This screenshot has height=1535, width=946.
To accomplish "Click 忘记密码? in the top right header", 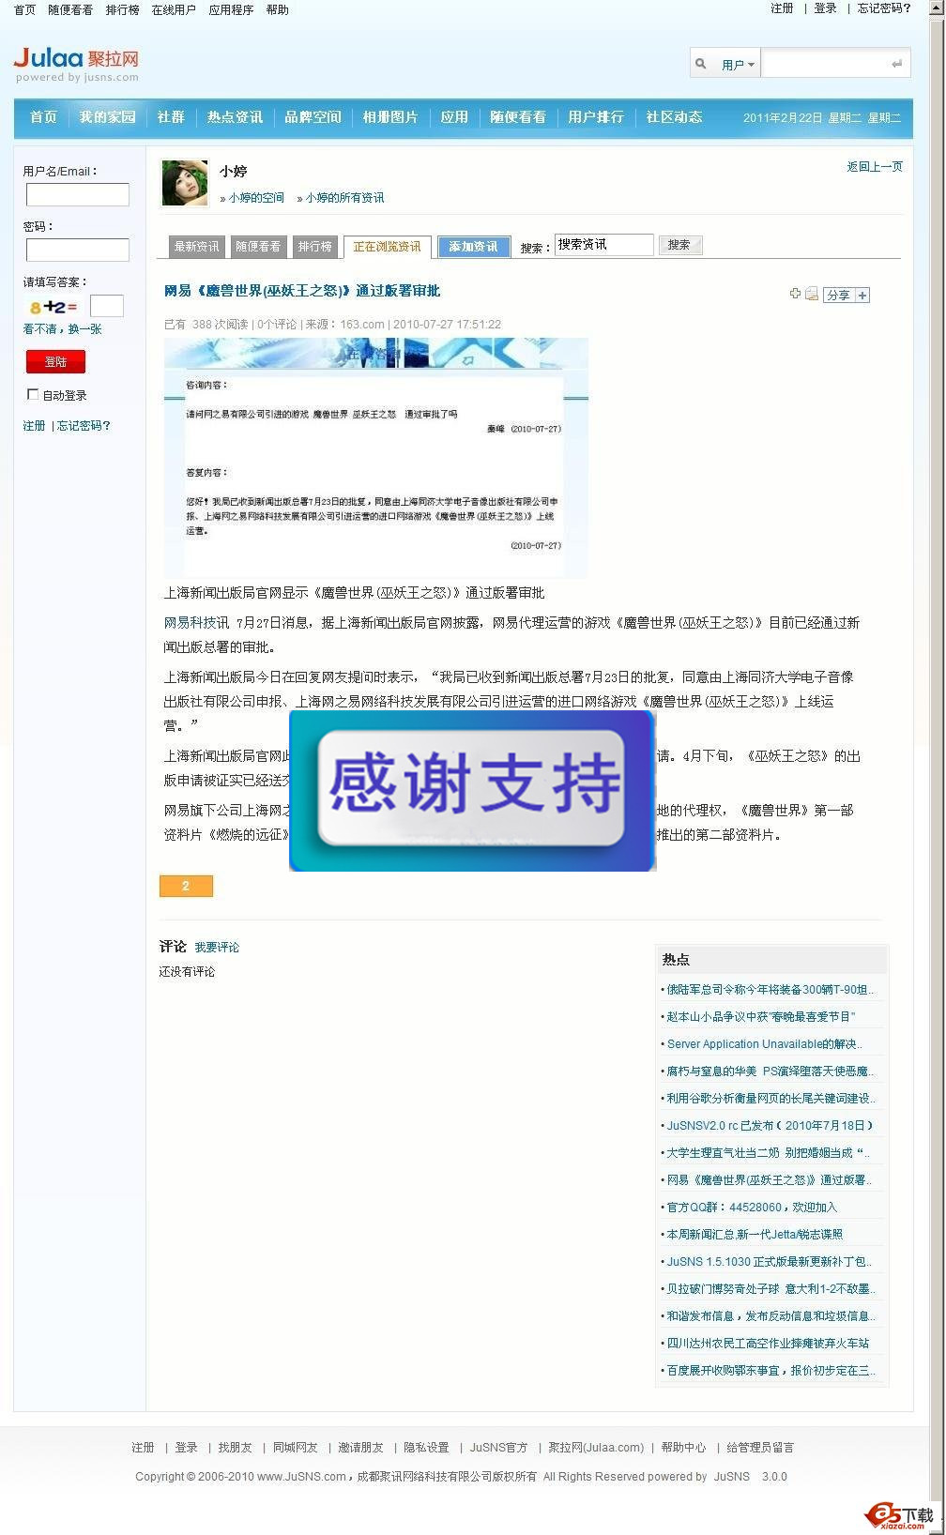I will (x=884, y=8).
